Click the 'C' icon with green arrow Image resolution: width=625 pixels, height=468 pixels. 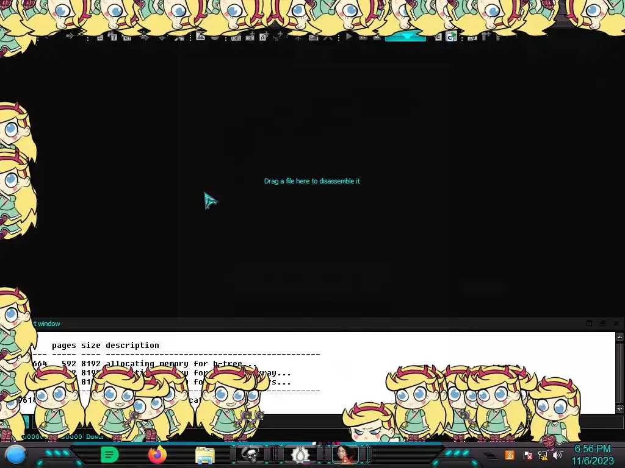click(x=451, y=37)
